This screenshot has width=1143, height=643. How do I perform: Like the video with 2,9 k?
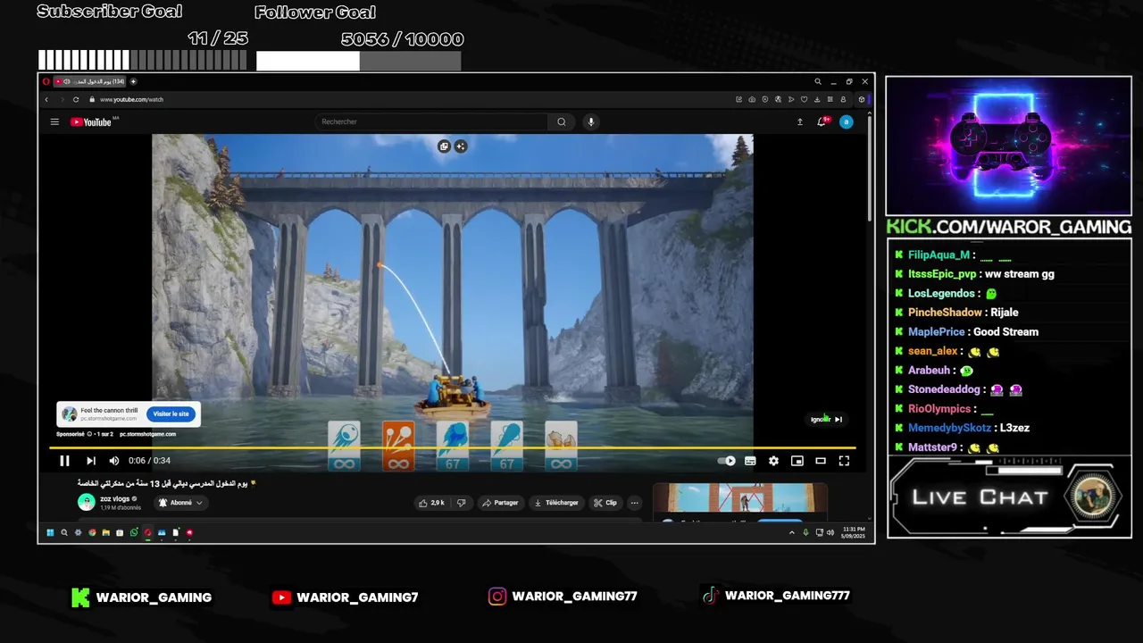[x=431, y=503]
